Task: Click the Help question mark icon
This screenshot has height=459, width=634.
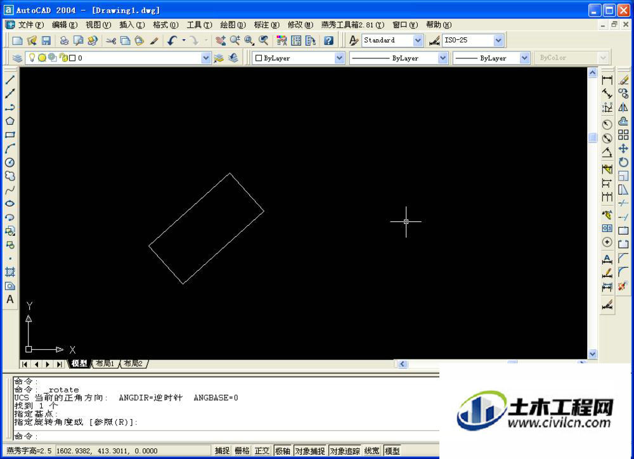Action: (328, 41)
